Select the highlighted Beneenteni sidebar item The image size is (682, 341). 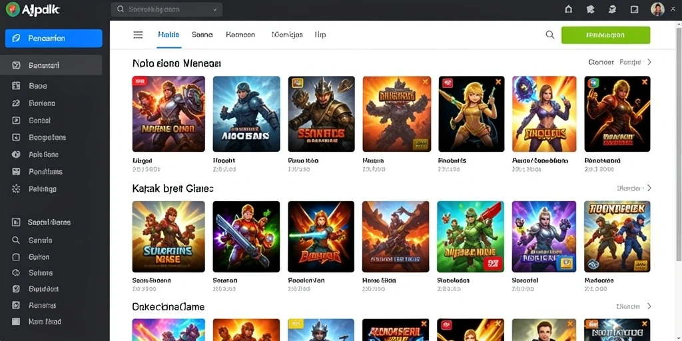point(51,65)
